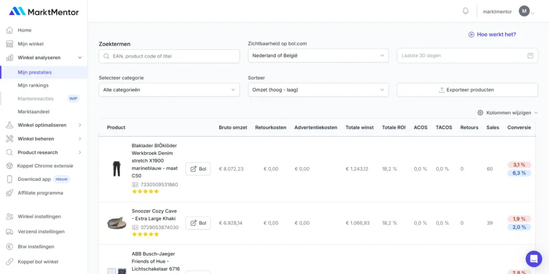Go to Mijn rankings
The image size is (549, 274).
pyautogui.click(x=33, y=85)
